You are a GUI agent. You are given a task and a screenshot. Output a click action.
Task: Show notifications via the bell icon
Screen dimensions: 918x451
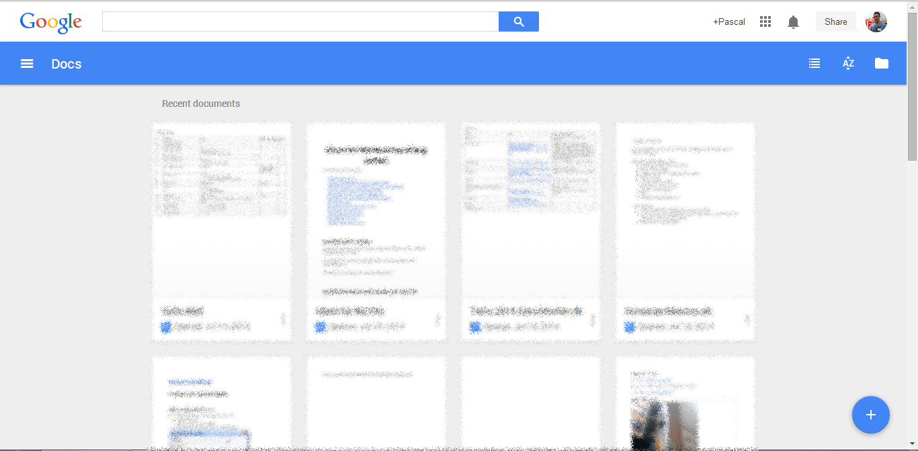(793, 22)
